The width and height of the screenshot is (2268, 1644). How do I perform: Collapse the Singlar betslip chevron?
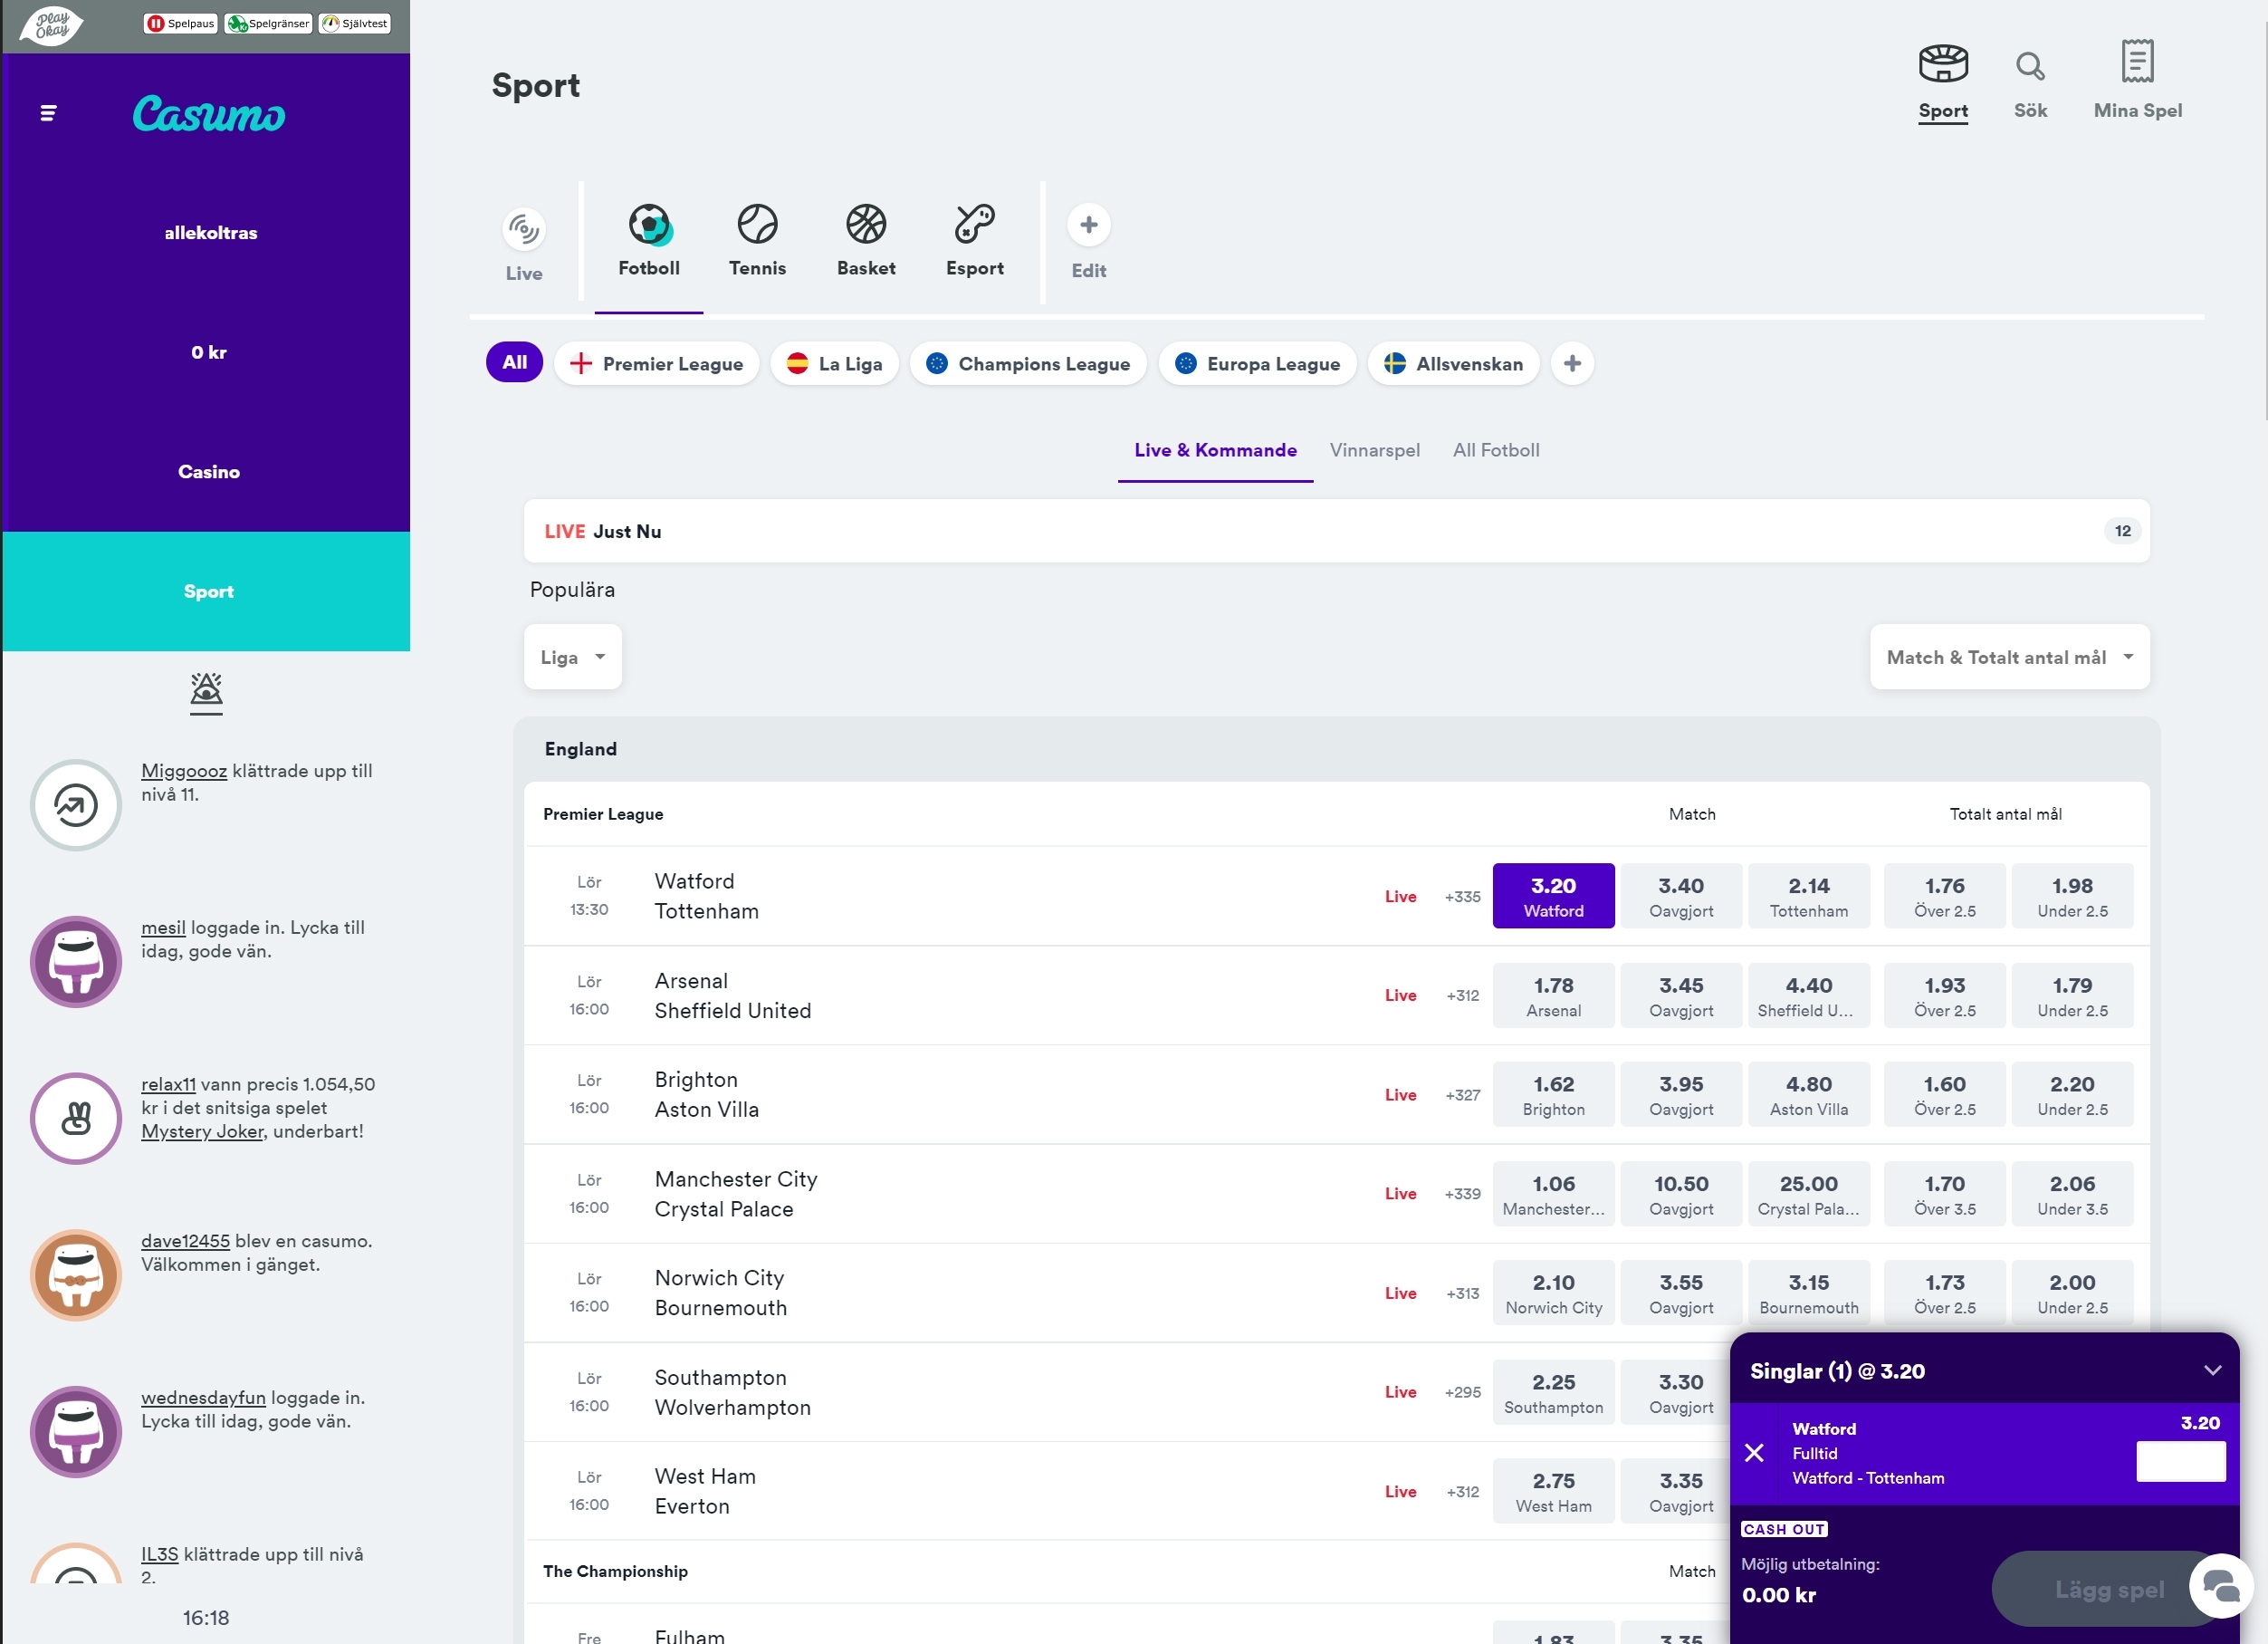tap(2212, 1370)
